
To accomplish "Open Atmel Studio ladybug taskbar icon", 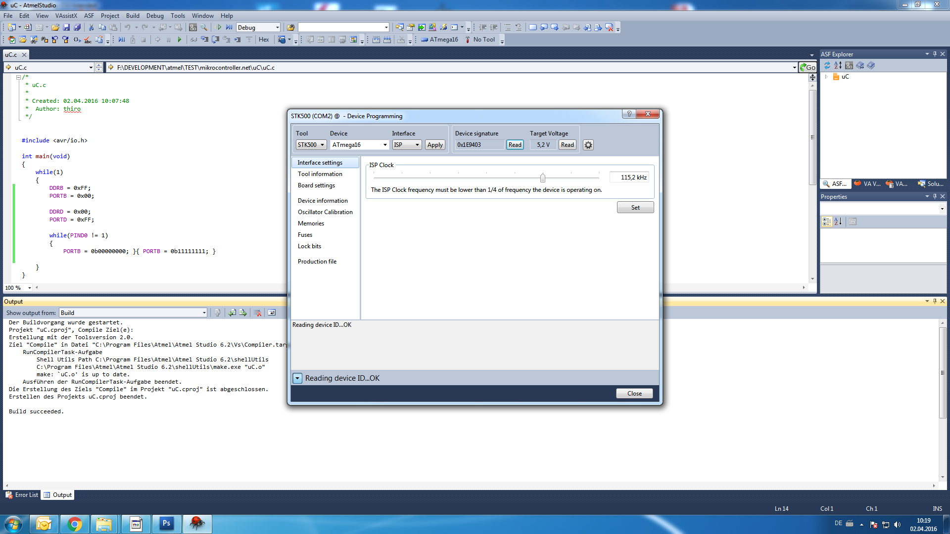I will point(197,524).
